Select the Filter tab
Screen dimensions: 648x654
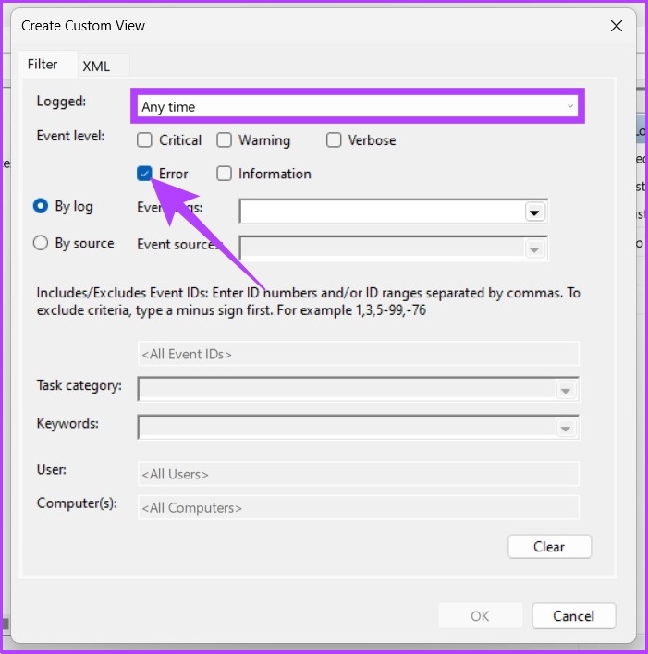pyautogui.click(x=43, y=65)
